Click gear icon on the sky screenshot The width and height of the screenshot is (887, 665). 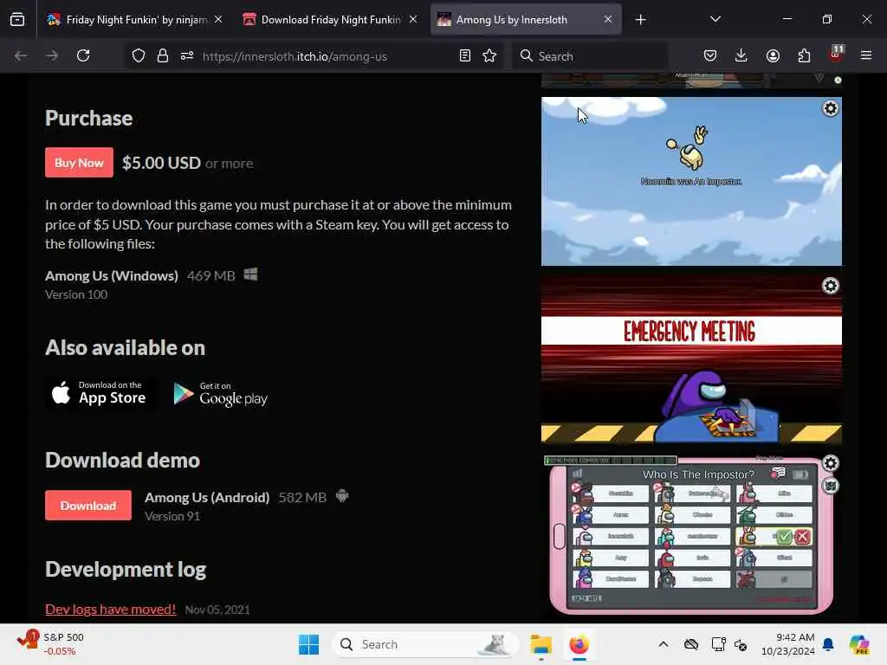coord(830,108)
